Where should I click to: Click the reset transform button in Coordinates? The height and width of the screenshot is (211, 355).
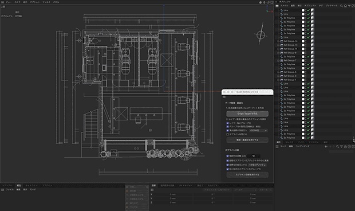(217, 190)
